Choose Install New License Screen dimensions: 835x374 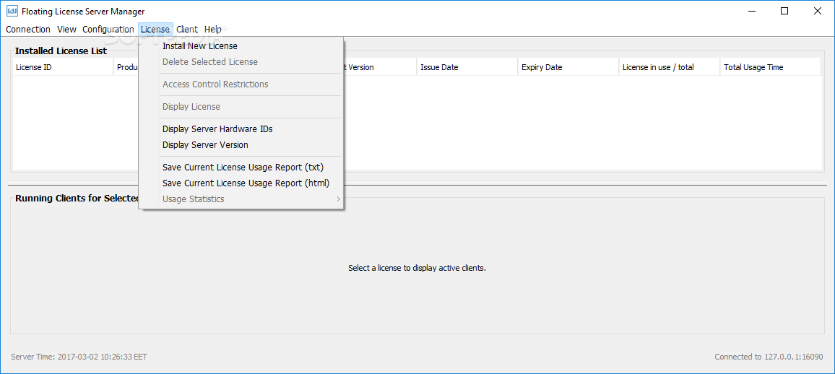coord(200,46)
